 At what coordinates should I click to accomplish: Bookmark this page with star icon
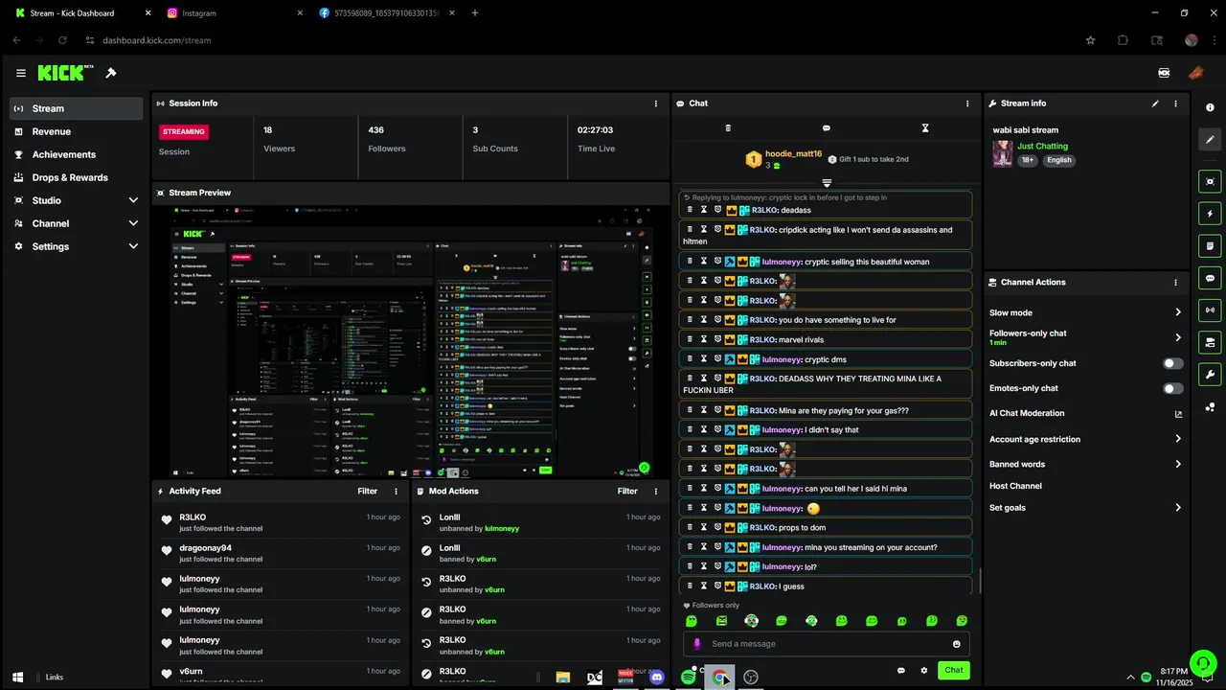pos(1090,40)
